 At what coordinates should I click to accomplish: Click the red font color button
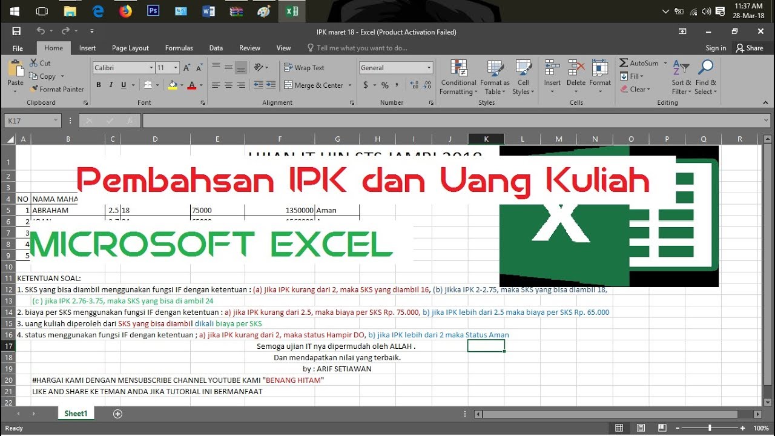(192, 85)
